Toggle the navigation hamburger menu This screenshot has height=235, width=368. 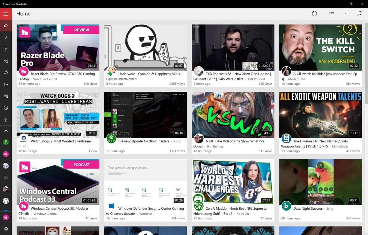6,13
